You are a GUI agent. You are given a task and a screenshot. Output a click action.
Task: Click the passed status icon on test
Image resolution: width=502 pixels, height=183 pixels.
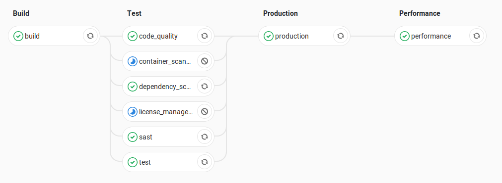(133, 162)
